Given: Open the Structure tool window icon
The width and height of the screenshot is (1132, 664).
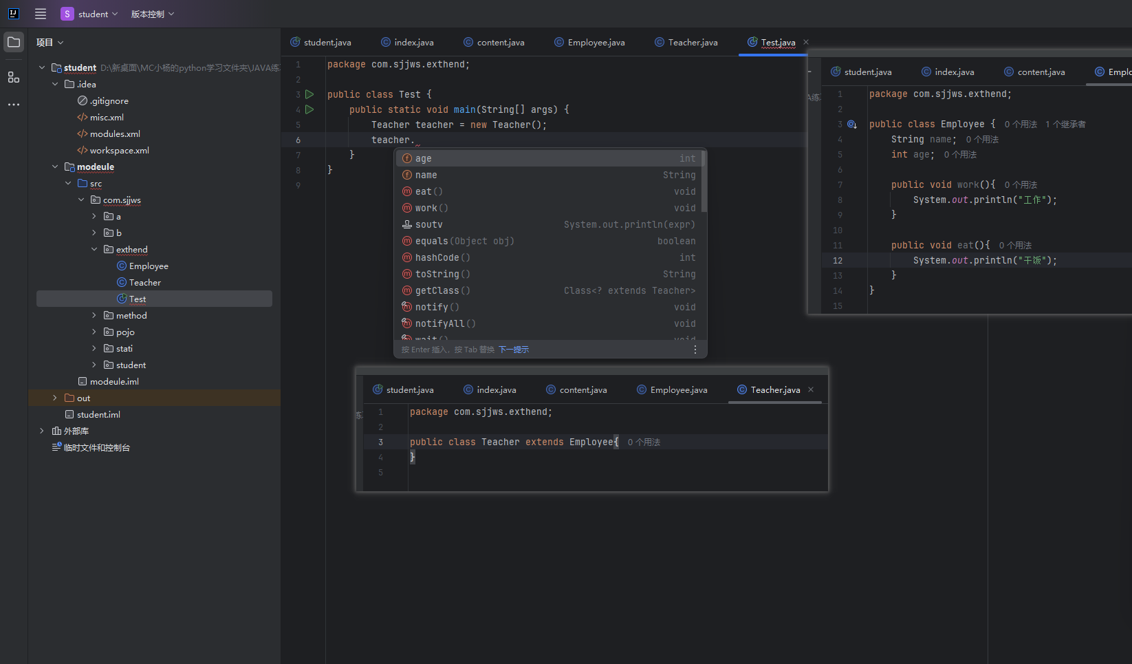Looking at the screenshot, I should [14, 77].
